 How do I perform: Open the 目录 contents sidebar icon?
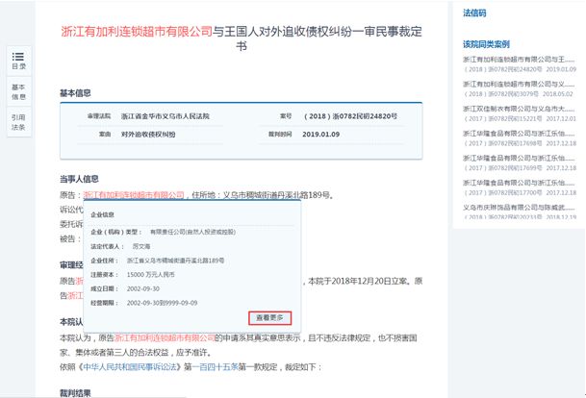18,61
